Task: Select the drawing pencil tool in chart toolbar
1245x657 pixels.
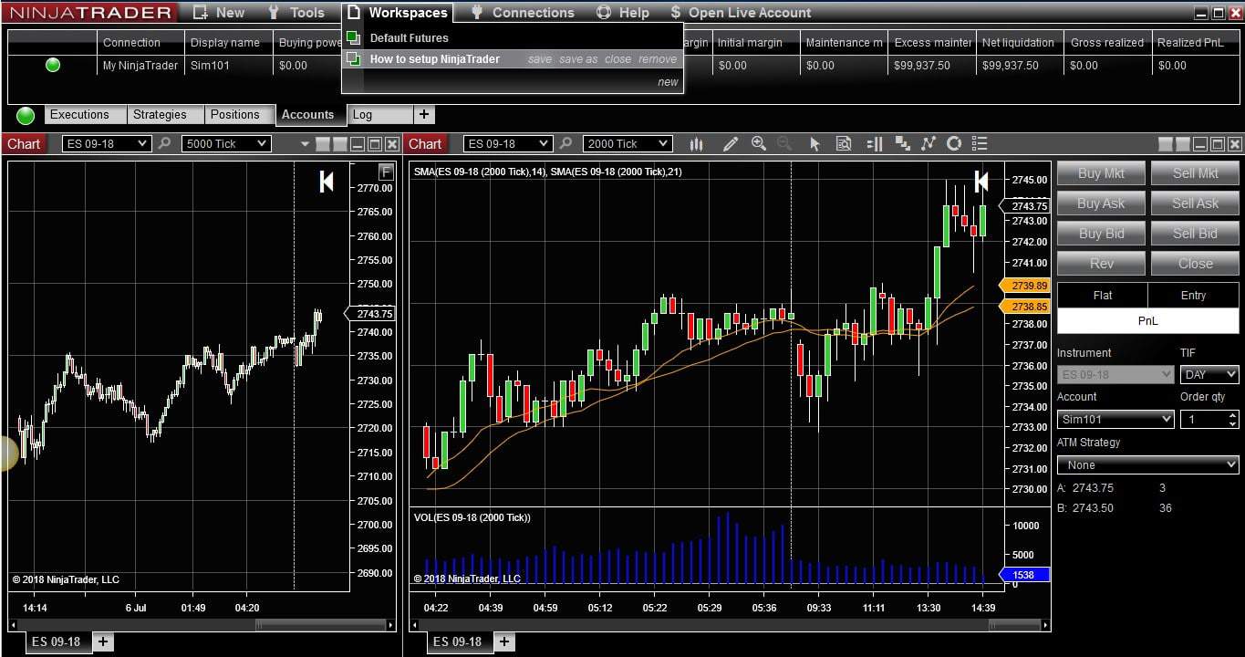Action: pyautogui.click(x=730, y=143)
